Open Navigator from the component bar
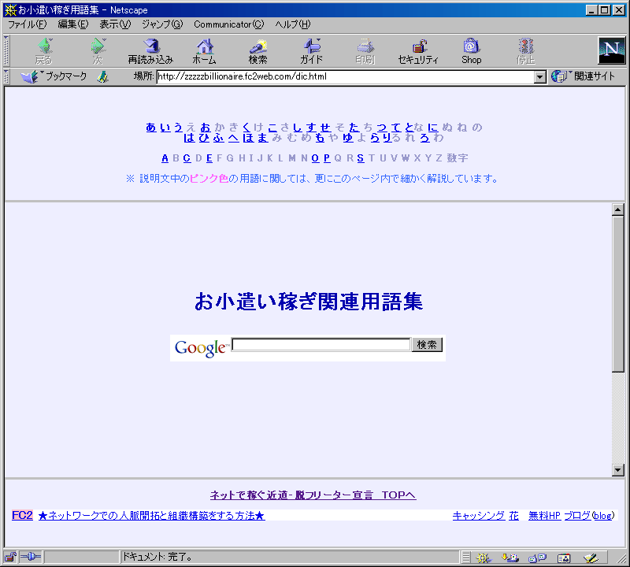630x567 pixels. click(483, 558)
